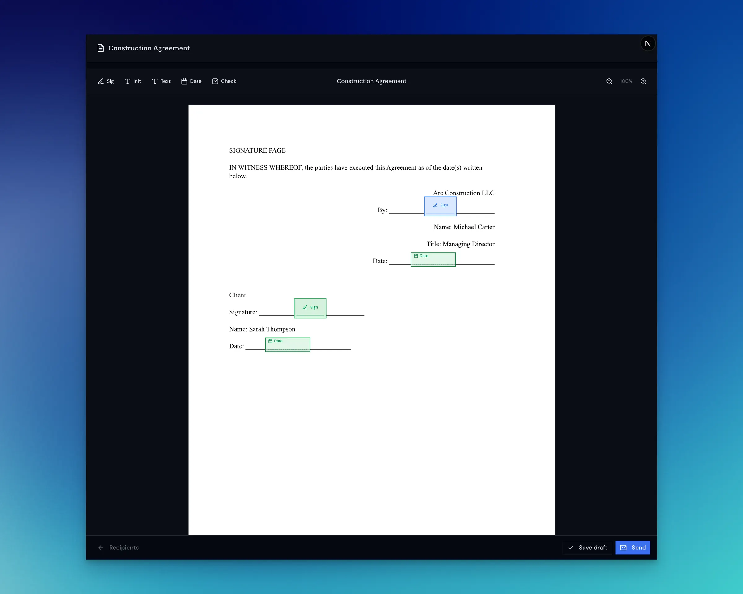Image resolution: width=743 pixels, height=594 pixels.
Task: Click the Construction Agreement toolbar title
Action: pos(371,81)
